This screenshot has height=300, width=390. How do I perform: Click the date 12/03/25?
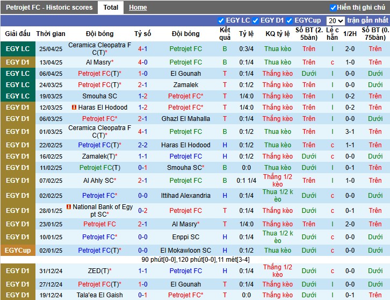click(50, 108)
